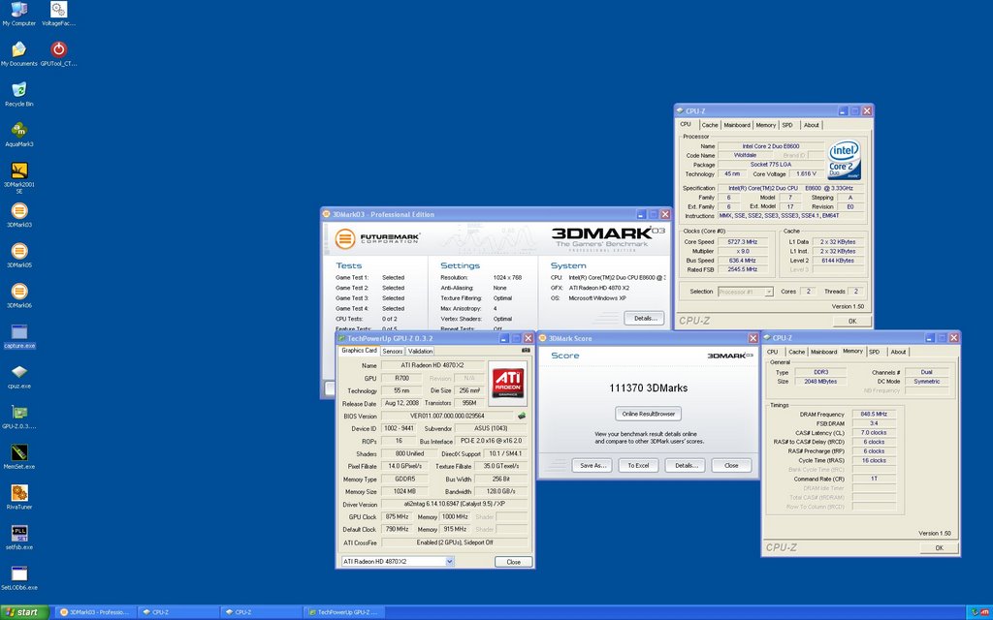This screenshot has height=620, width=993.
Task: Click Details button in 3DMark Score dialog
Action: tap(686, 465)
